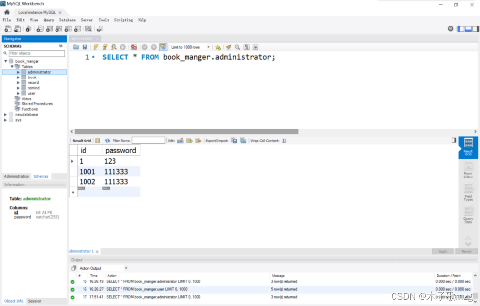
Task: Click the Filter Rows input field
Action: (x=148, y=140)
